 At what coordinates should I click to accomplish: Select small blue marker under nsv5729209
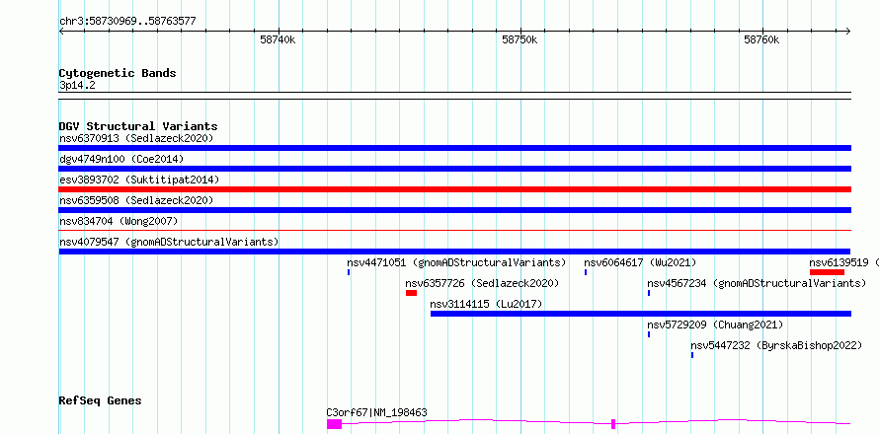click(x=649, y=334)
